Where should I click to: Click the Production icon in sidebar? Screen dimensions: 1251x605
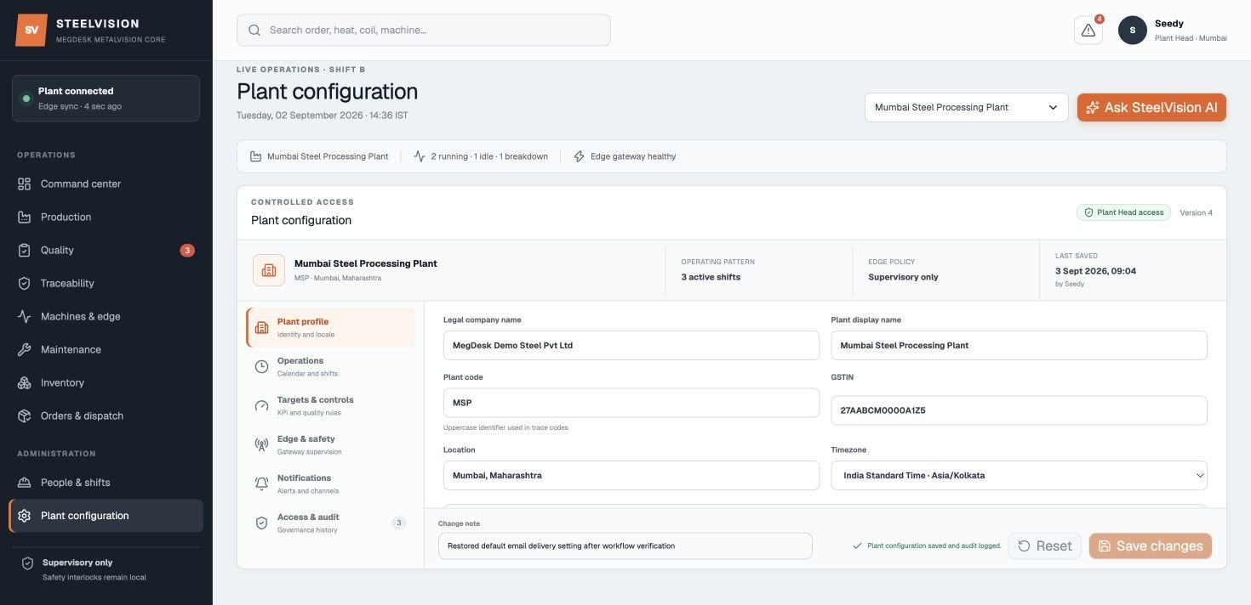click(x=25, y=218)
